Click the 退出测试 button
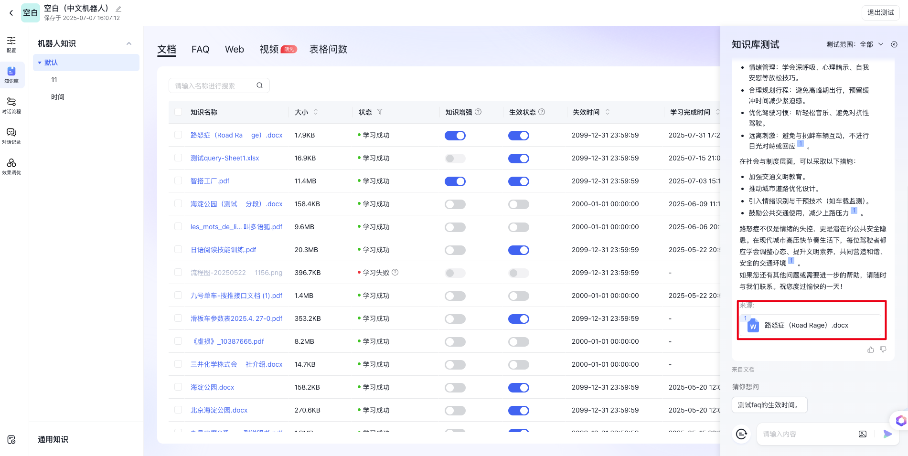 coord(880,12)
